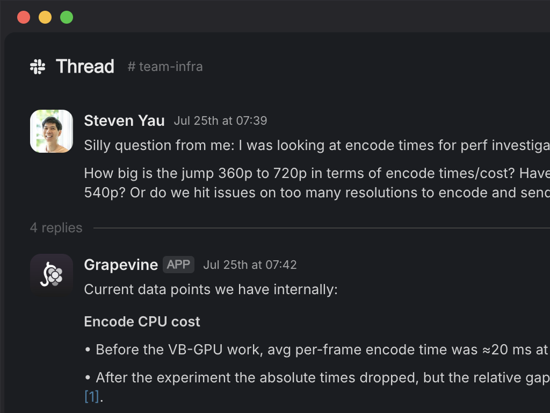Open the [1] citation link
The image size is (550, 413).
[92, 397]
